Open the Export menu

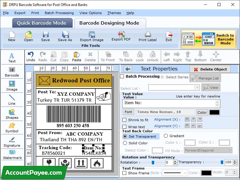(20, 13)
